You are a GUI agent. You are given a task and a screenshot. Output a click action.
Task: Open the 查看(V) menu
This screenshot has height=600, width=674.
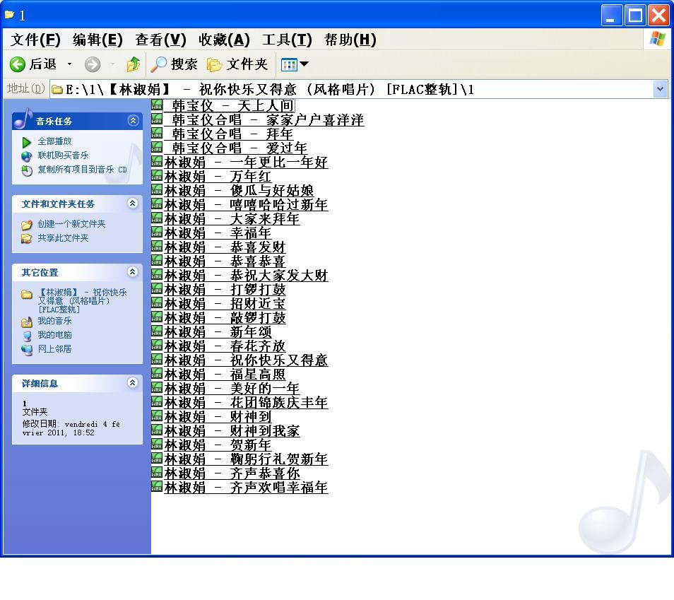(x=160, y=40)
